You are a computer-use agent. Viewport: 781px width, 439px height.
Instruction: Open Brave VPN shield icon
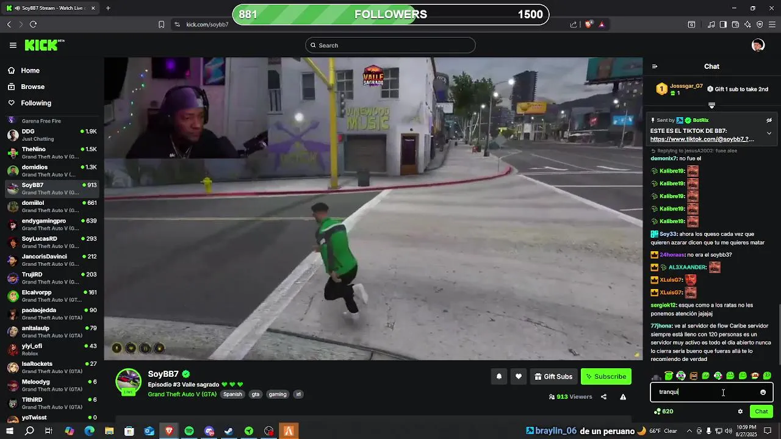pos(760,24)
